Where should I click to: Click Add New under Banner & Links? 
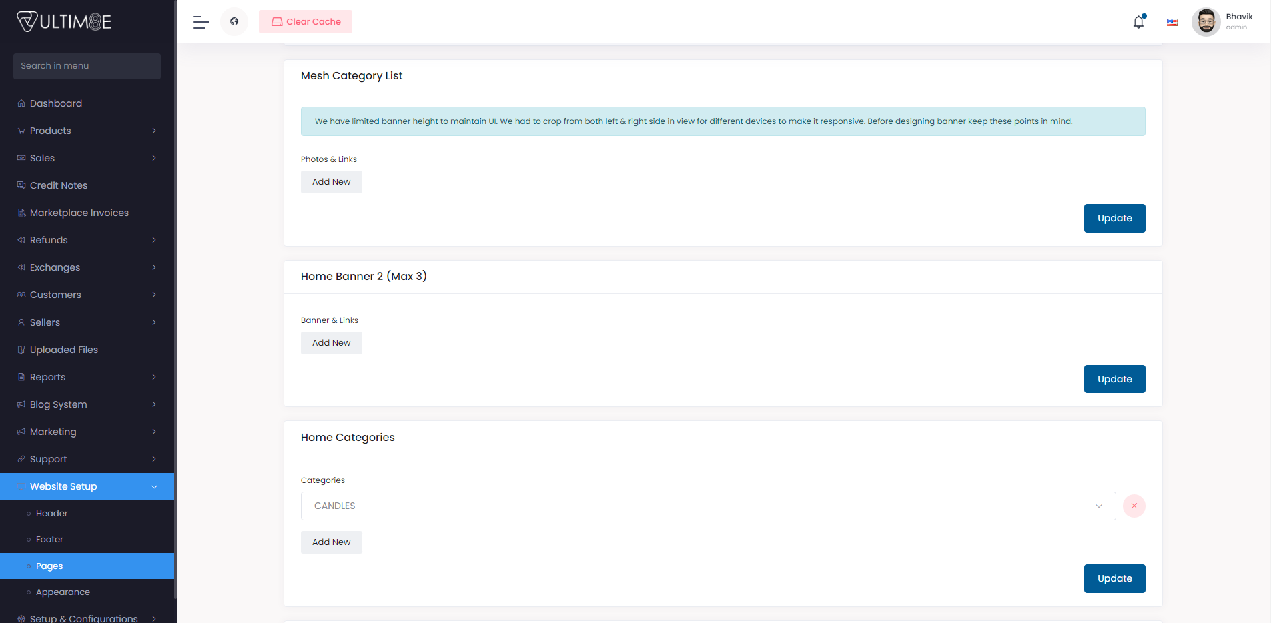(x=331, y=342)
